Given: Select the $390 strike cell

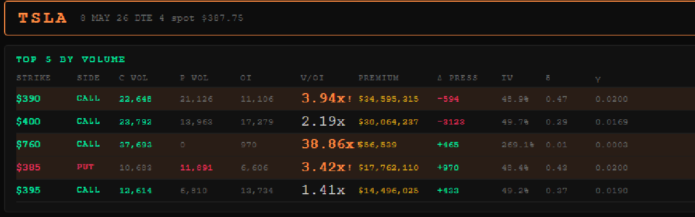Looking at the screenshot, I should pyautogui.click(x=29, y=98).
